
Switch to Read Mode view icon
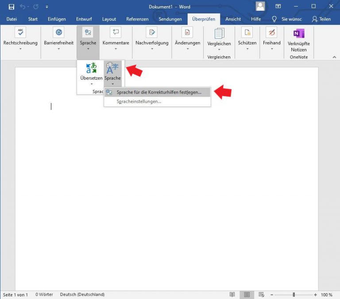[232, 295]
